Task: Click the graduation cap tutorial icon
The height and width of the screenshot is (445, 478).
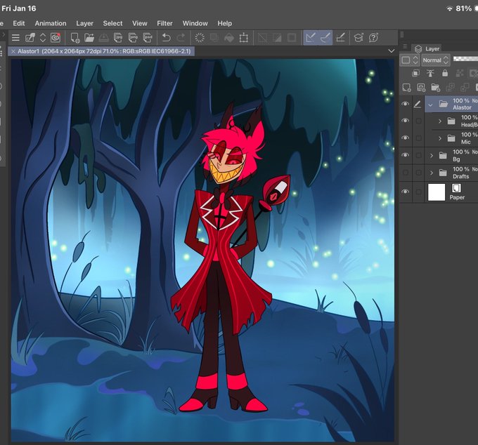Action: [358, 38]
